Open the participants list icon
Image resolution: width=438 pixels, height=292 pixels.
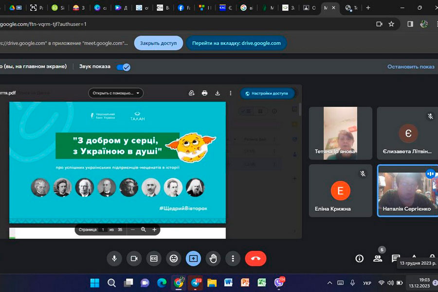click(378, 258)
